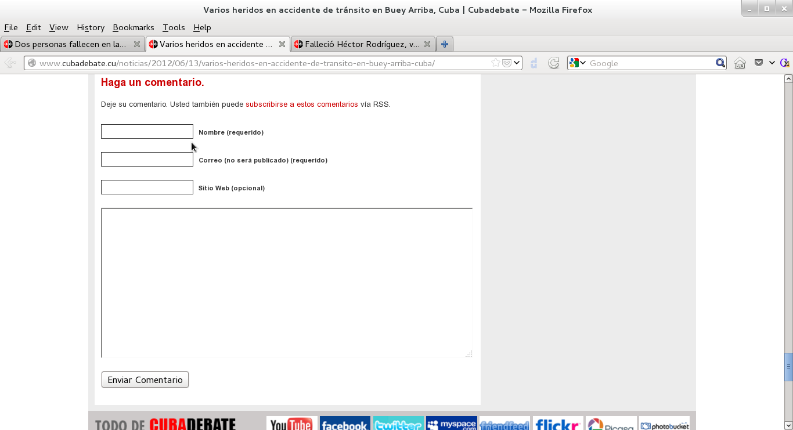Close the 'Dos personas fallecen' tab
Screen dimensions: 793x430
137,44
